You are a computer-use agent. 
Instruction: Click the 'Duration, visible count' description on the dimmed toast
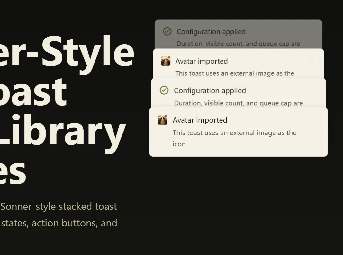point(239,44)
